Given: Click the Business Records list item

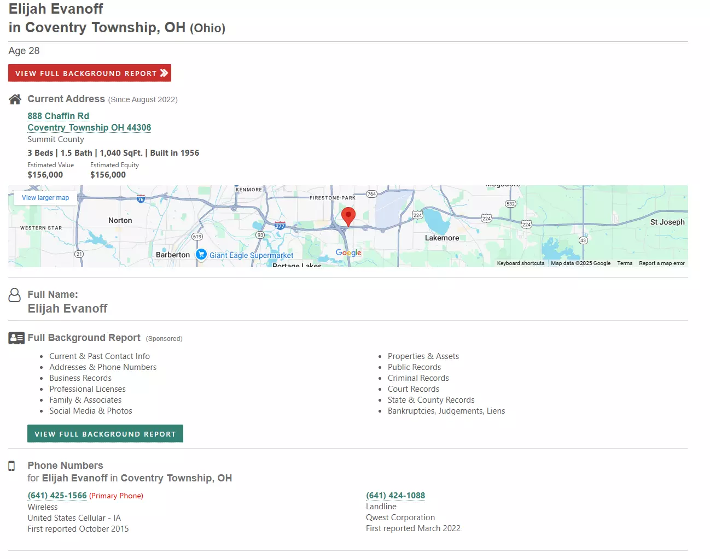Looking at the screenshot, I should coord(80,378).
